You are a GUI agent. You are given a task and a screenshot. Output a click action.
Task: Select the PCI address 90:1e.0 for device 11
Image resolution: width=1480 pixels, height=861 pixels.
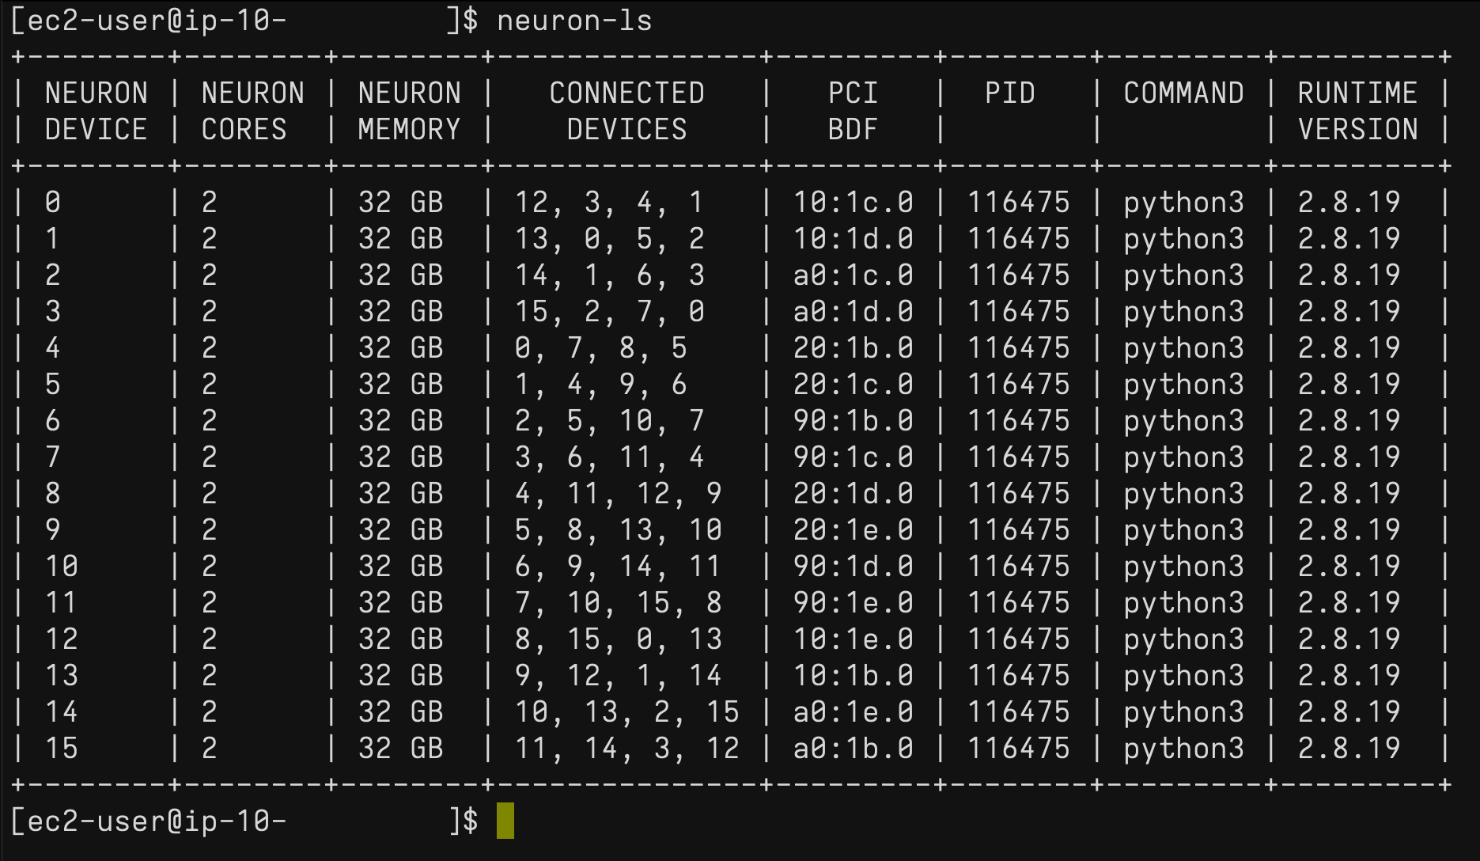click(x=853, y=602)
